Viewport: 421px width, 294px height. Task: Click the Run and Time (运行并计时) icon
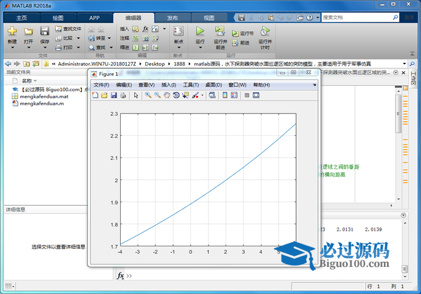[x=265, y=31]
